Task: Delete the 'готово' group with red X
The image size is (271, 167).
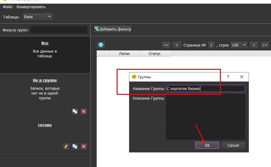Action: (84, 146)
